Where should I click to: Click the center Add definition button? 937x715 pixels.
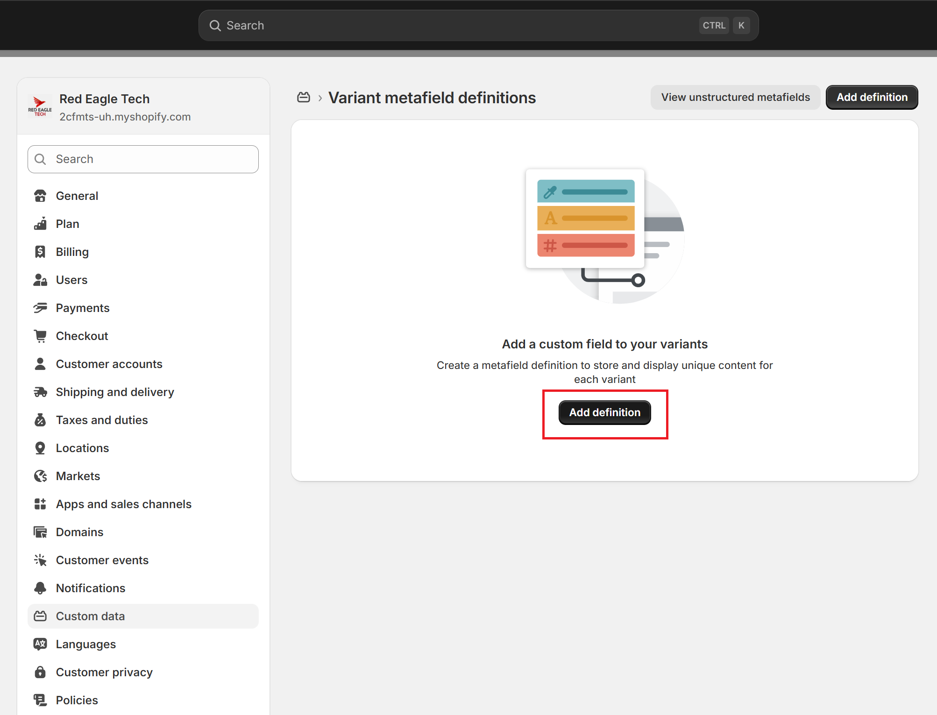[604, 412]
